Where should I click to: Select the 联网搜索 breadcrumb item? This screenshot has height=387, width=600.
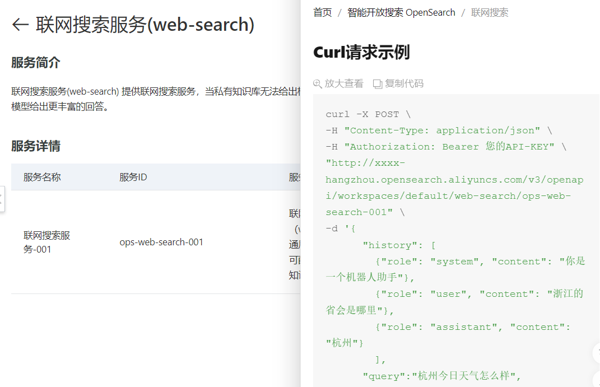(490, 13)
